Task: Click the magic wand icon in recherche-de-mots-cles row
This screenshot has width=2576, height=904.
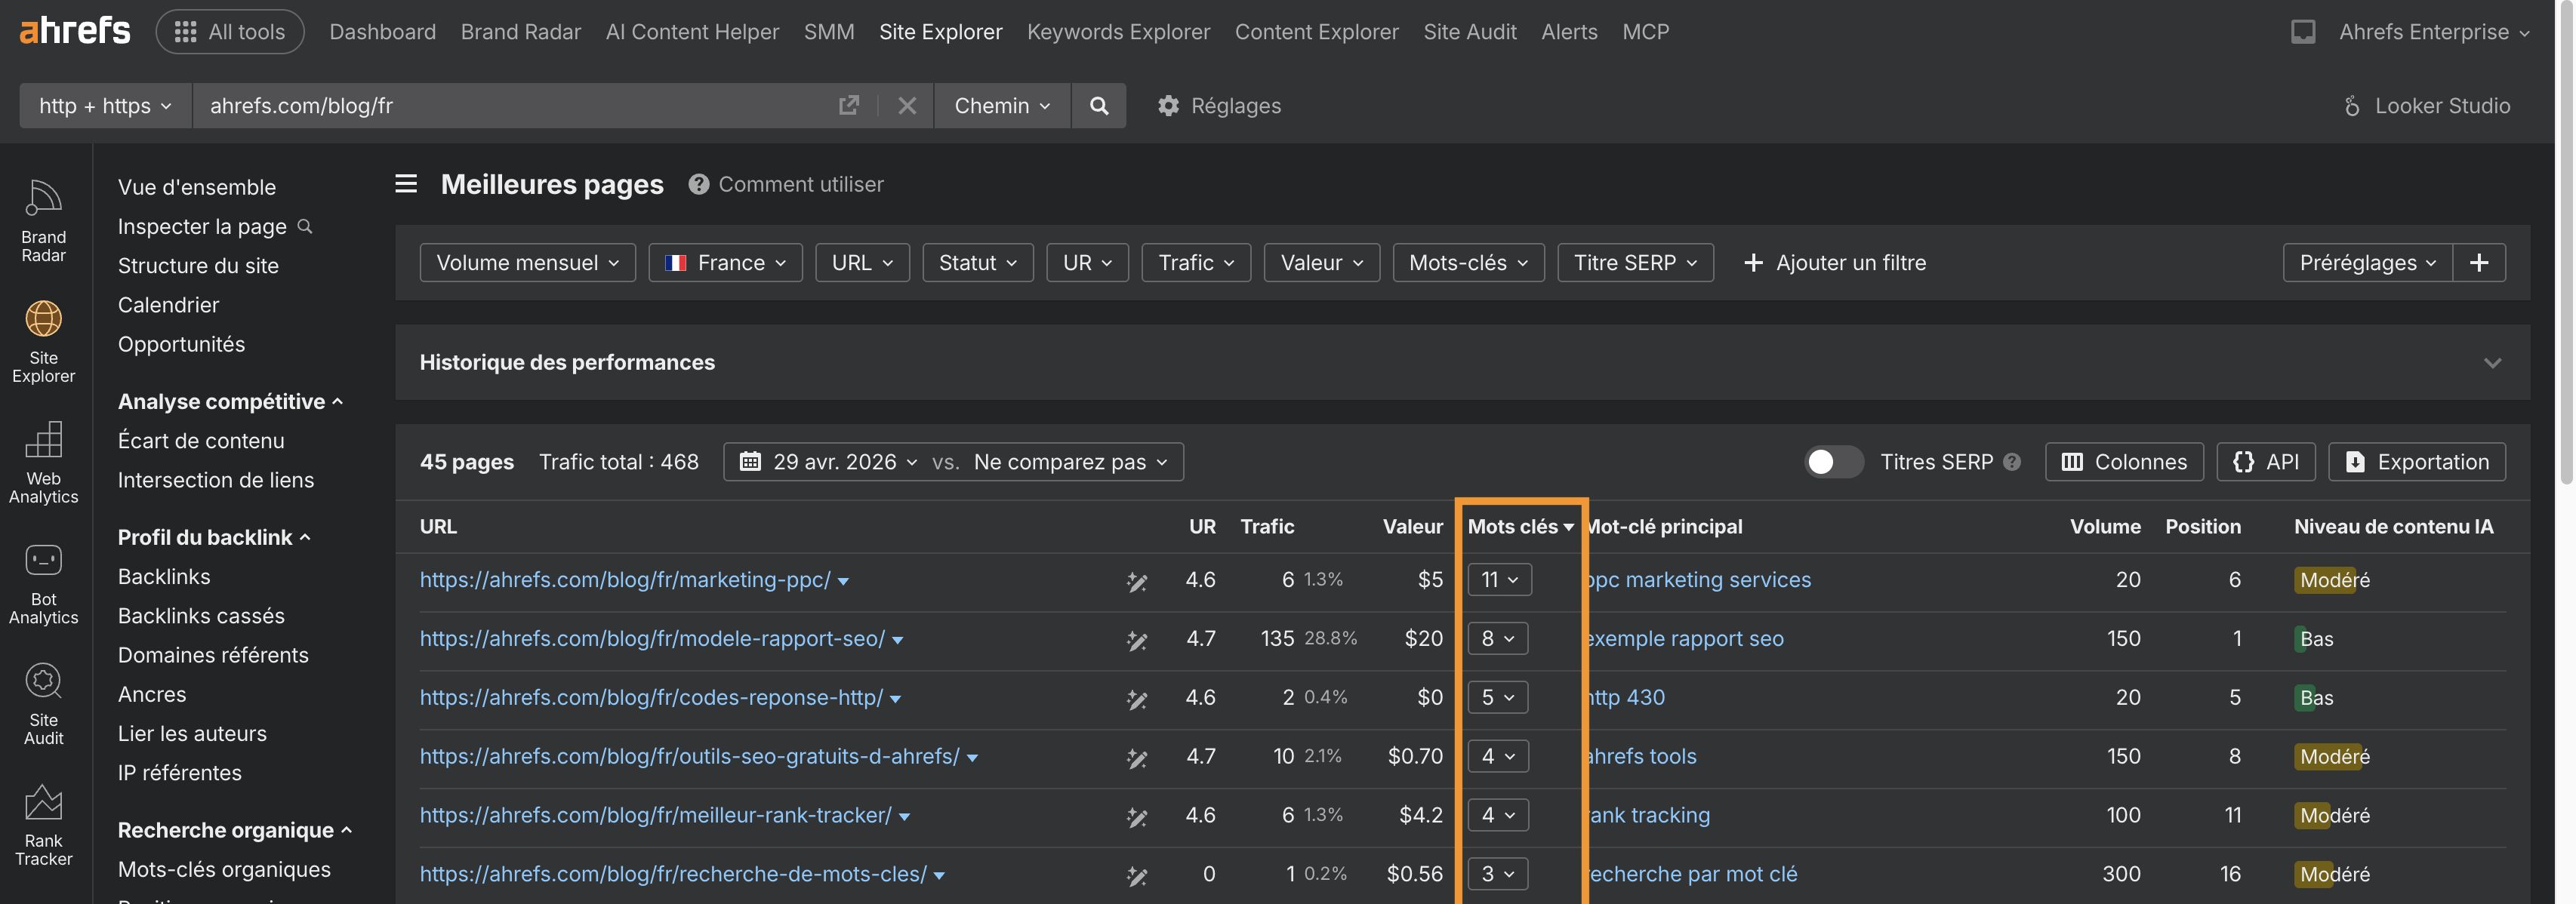Action: (x=1137, y=876)
